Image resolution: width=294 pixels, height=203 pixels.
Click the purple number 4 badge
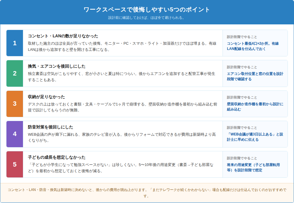click(x=15, y=134)
